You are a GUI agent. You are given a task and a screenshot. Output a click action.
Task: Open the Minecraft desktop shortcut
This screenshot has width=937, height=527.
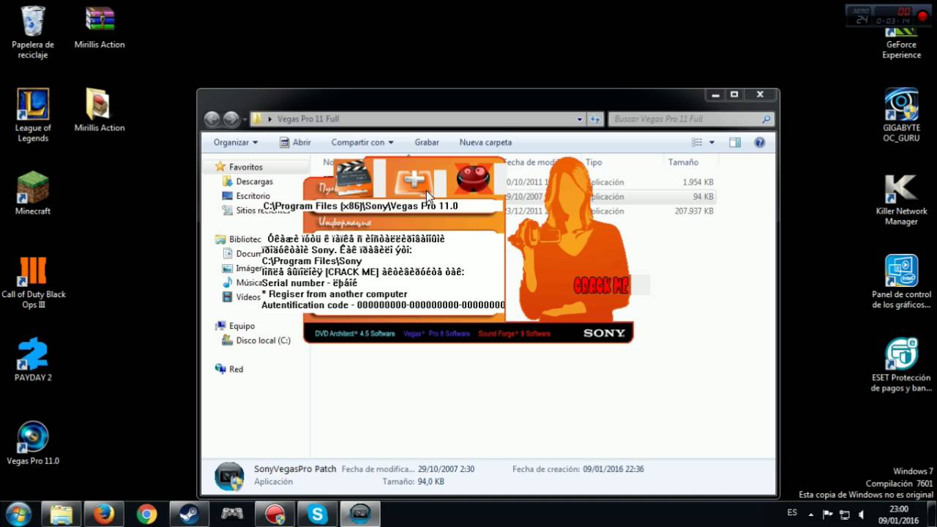(33, 193)
